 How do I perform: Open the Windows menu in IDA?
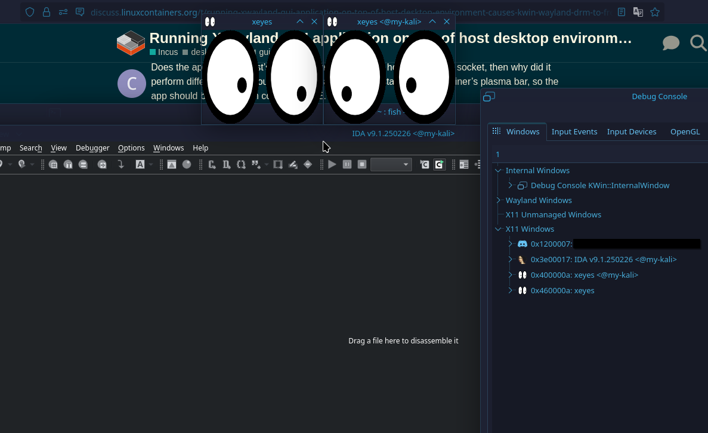(x=168, y=148)
